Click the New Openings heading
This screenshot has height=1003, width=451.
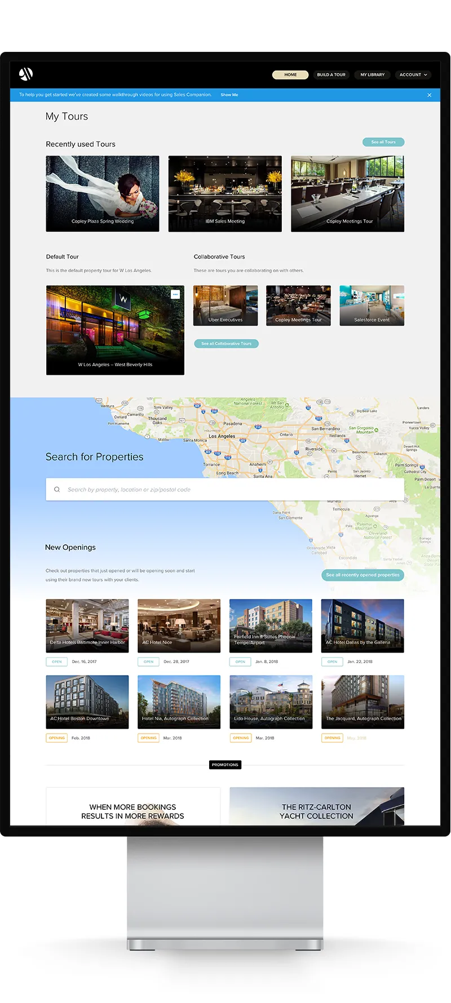[70, 547]
